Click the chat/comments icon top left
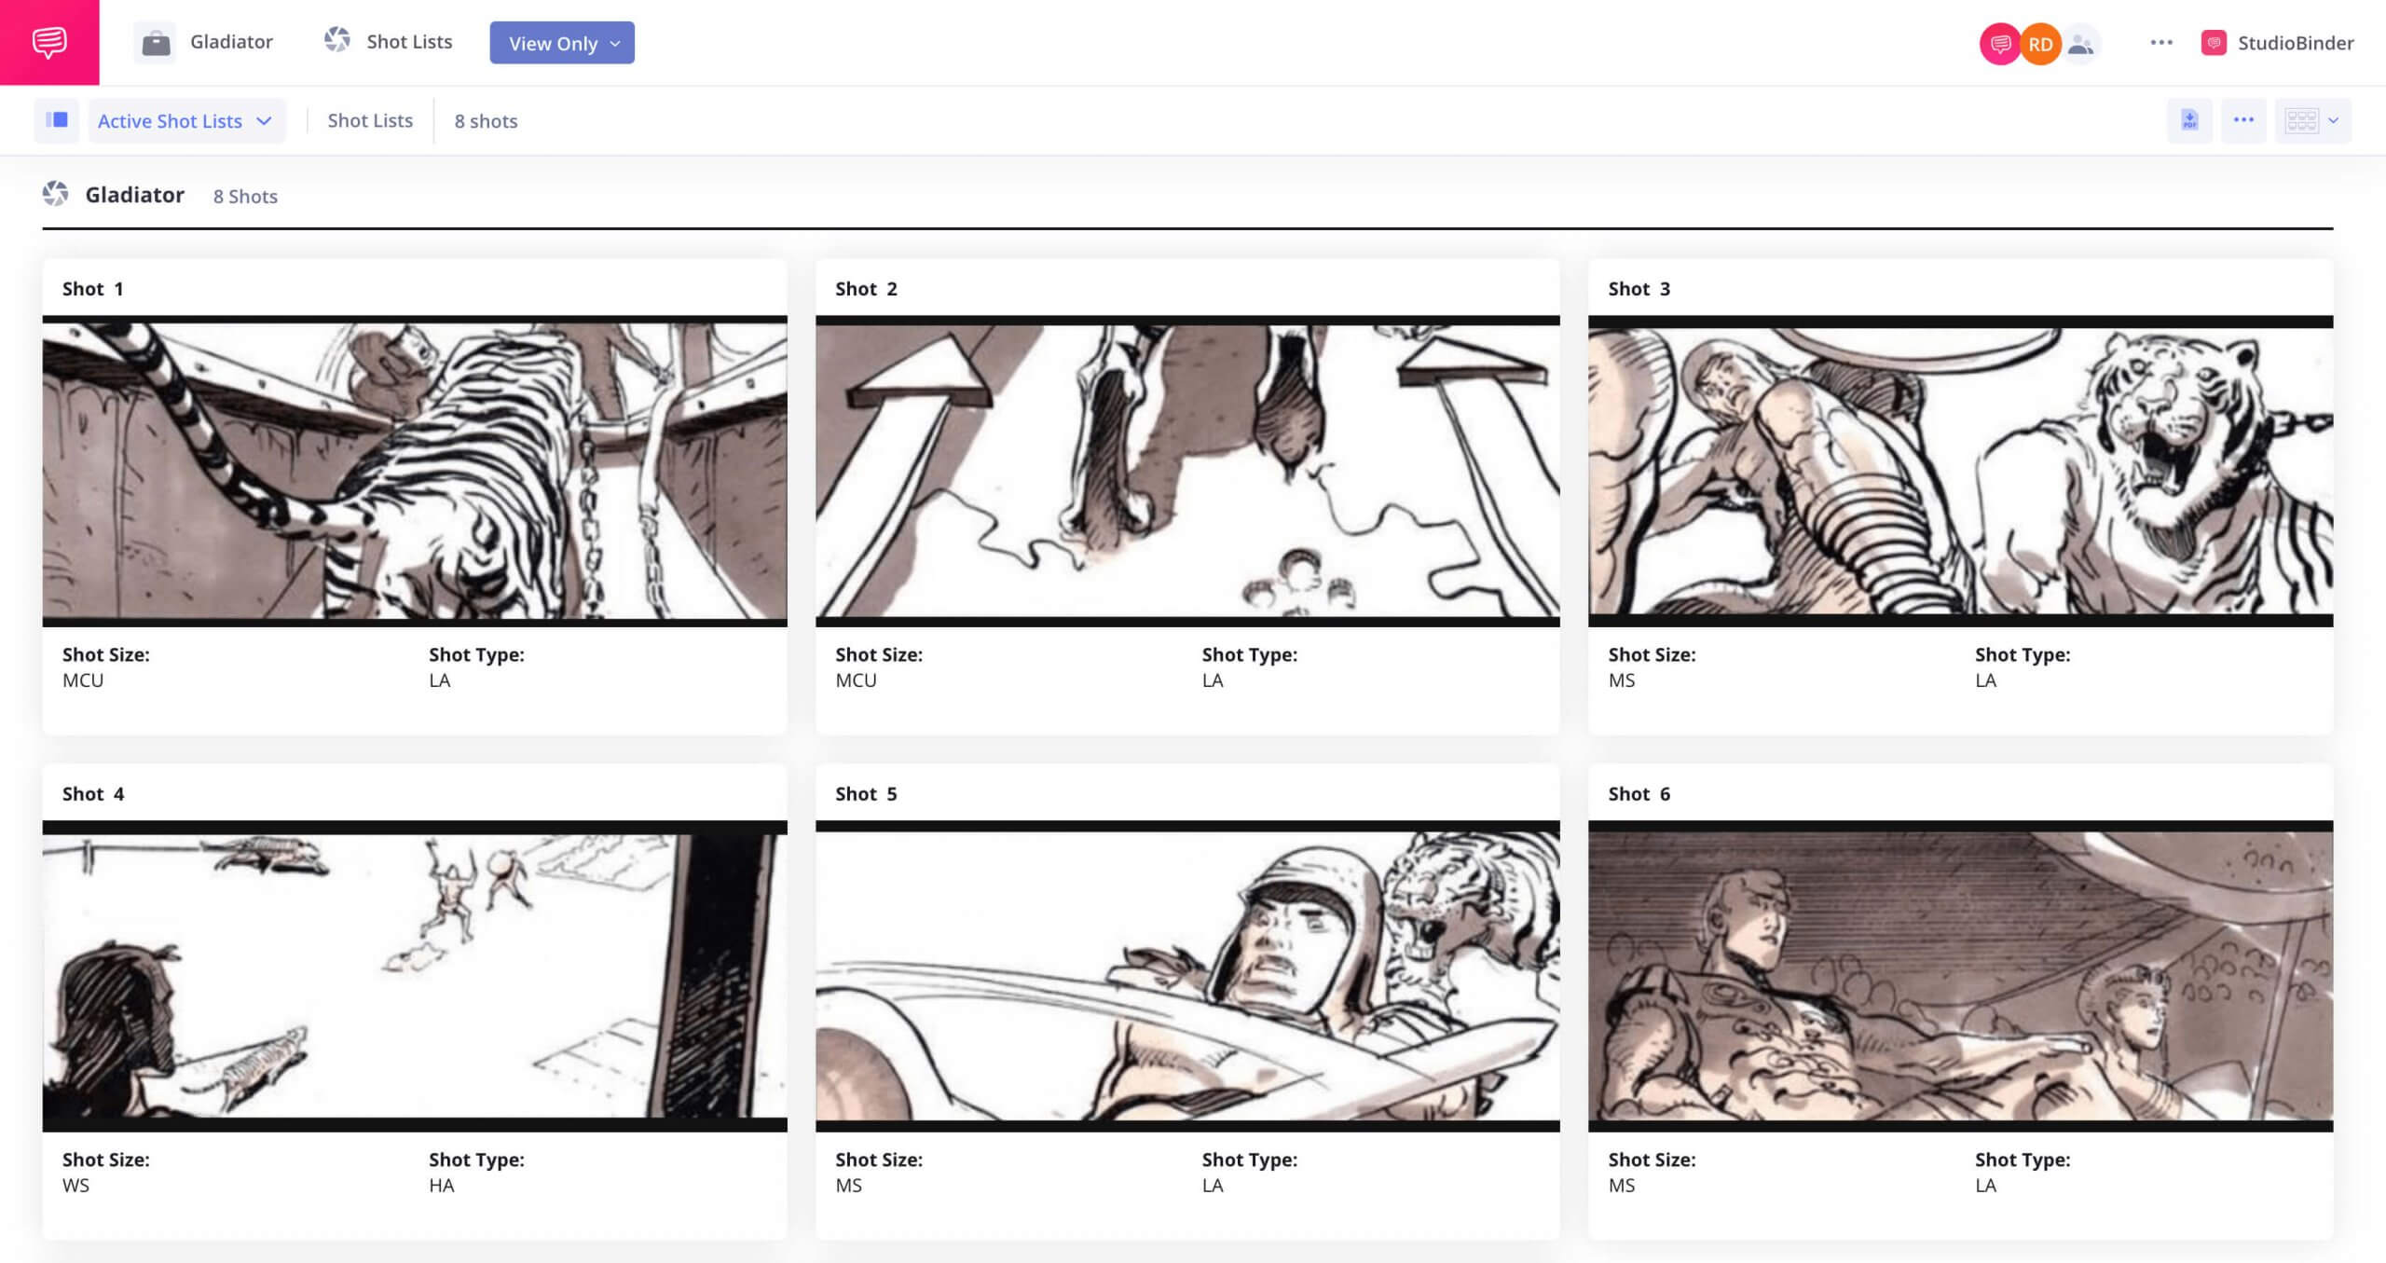 [x=48, y=41]
